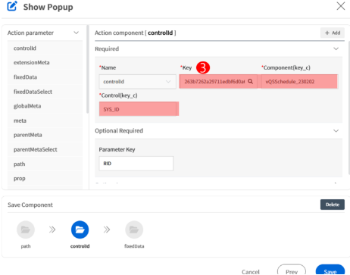Click the Control(key_c) field showing SYS_ID
350x275 pixels.
tap(139, 109)
